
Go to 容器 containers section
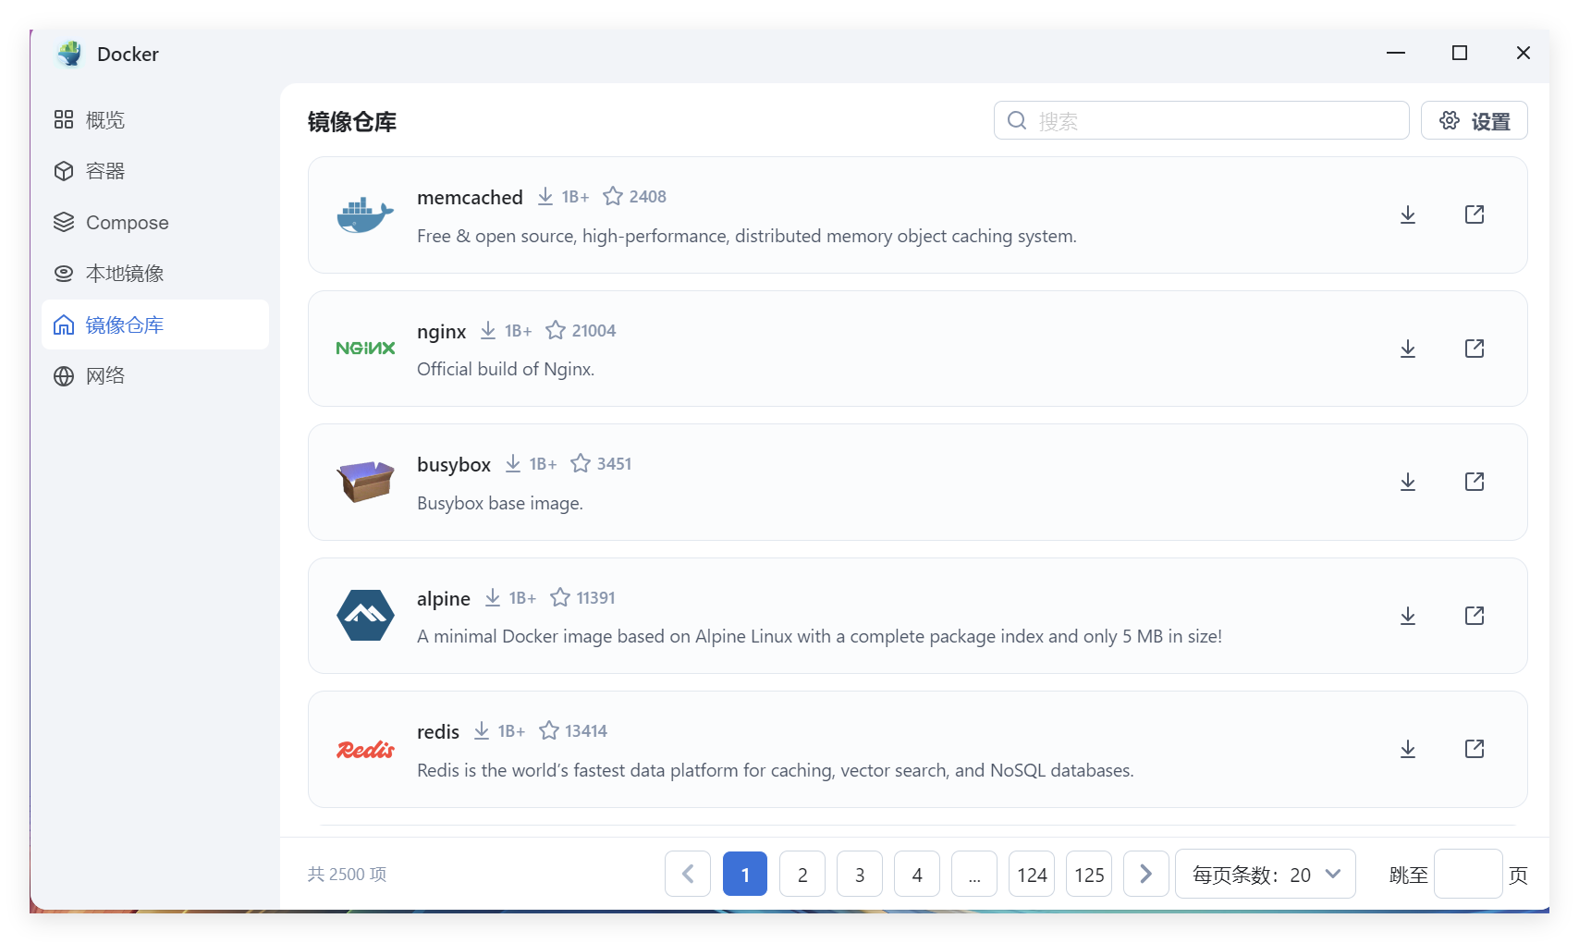click(x=155, y=171)
